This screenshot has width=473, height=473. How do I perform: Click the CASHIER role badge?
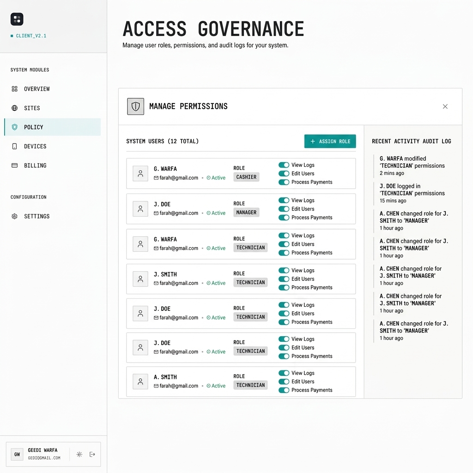click(x=246, y=177)
